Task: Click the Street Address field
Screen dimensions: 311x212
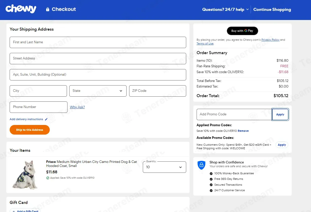Action: point(98,58)
